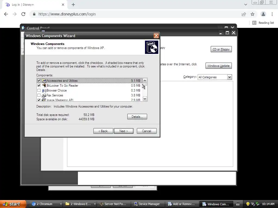Expand the Chromium taskbar group arrow
The width and height of the screenshot is (278, 208).
(61, 204)
